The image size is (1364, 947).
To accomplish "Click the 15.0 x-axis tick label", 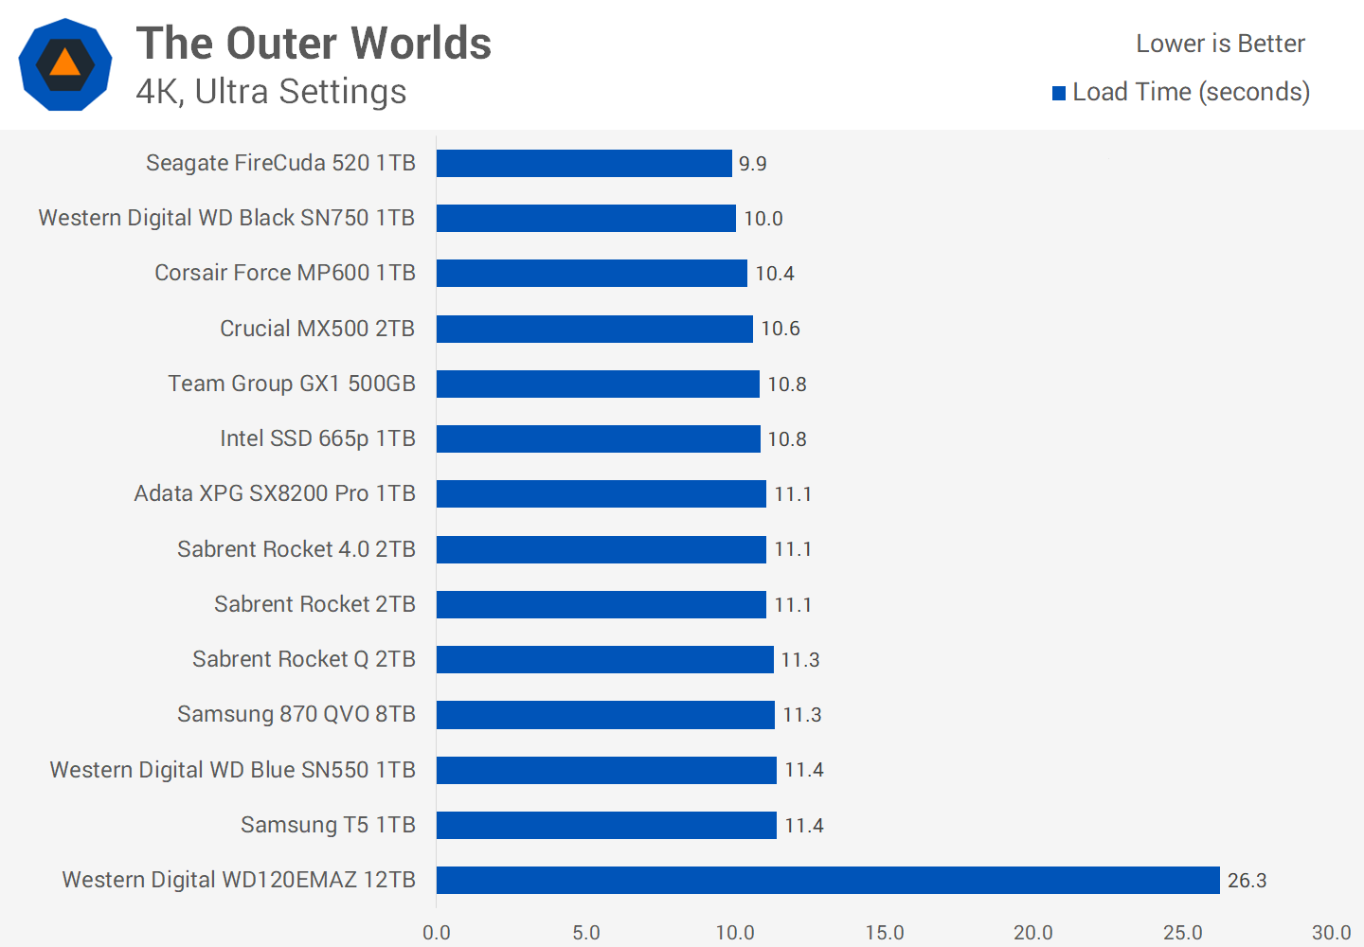I will click(884, 932).
